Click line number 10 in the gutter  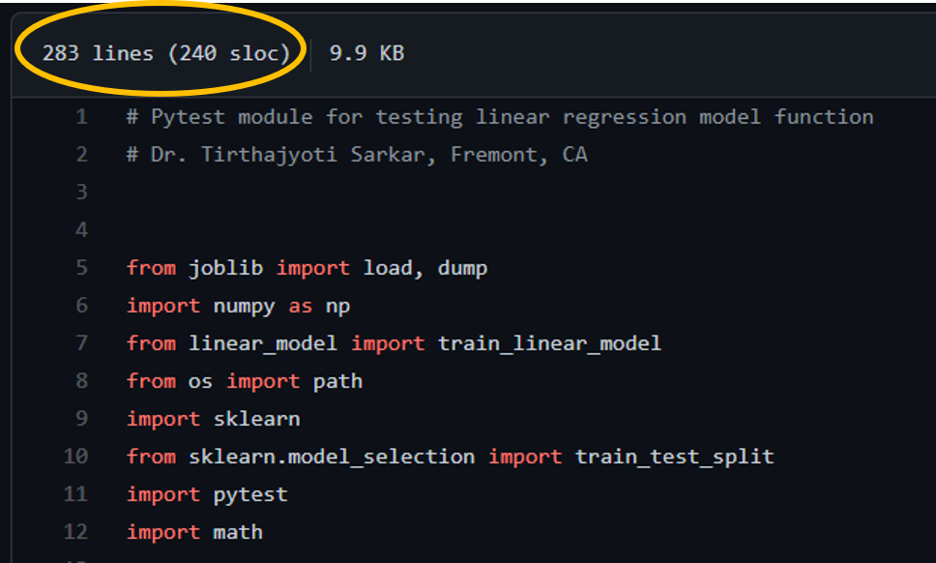(75, 457)
